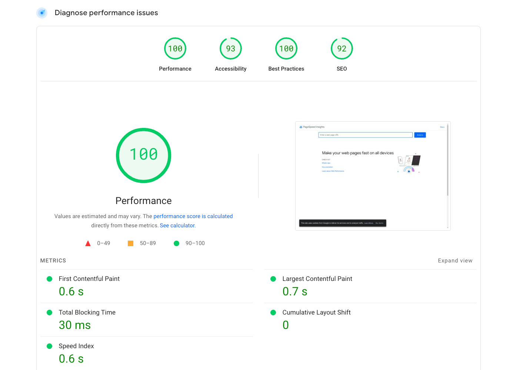Click the Speed Index label
Screen dimensions: 513x370
[x=76, y=346]
